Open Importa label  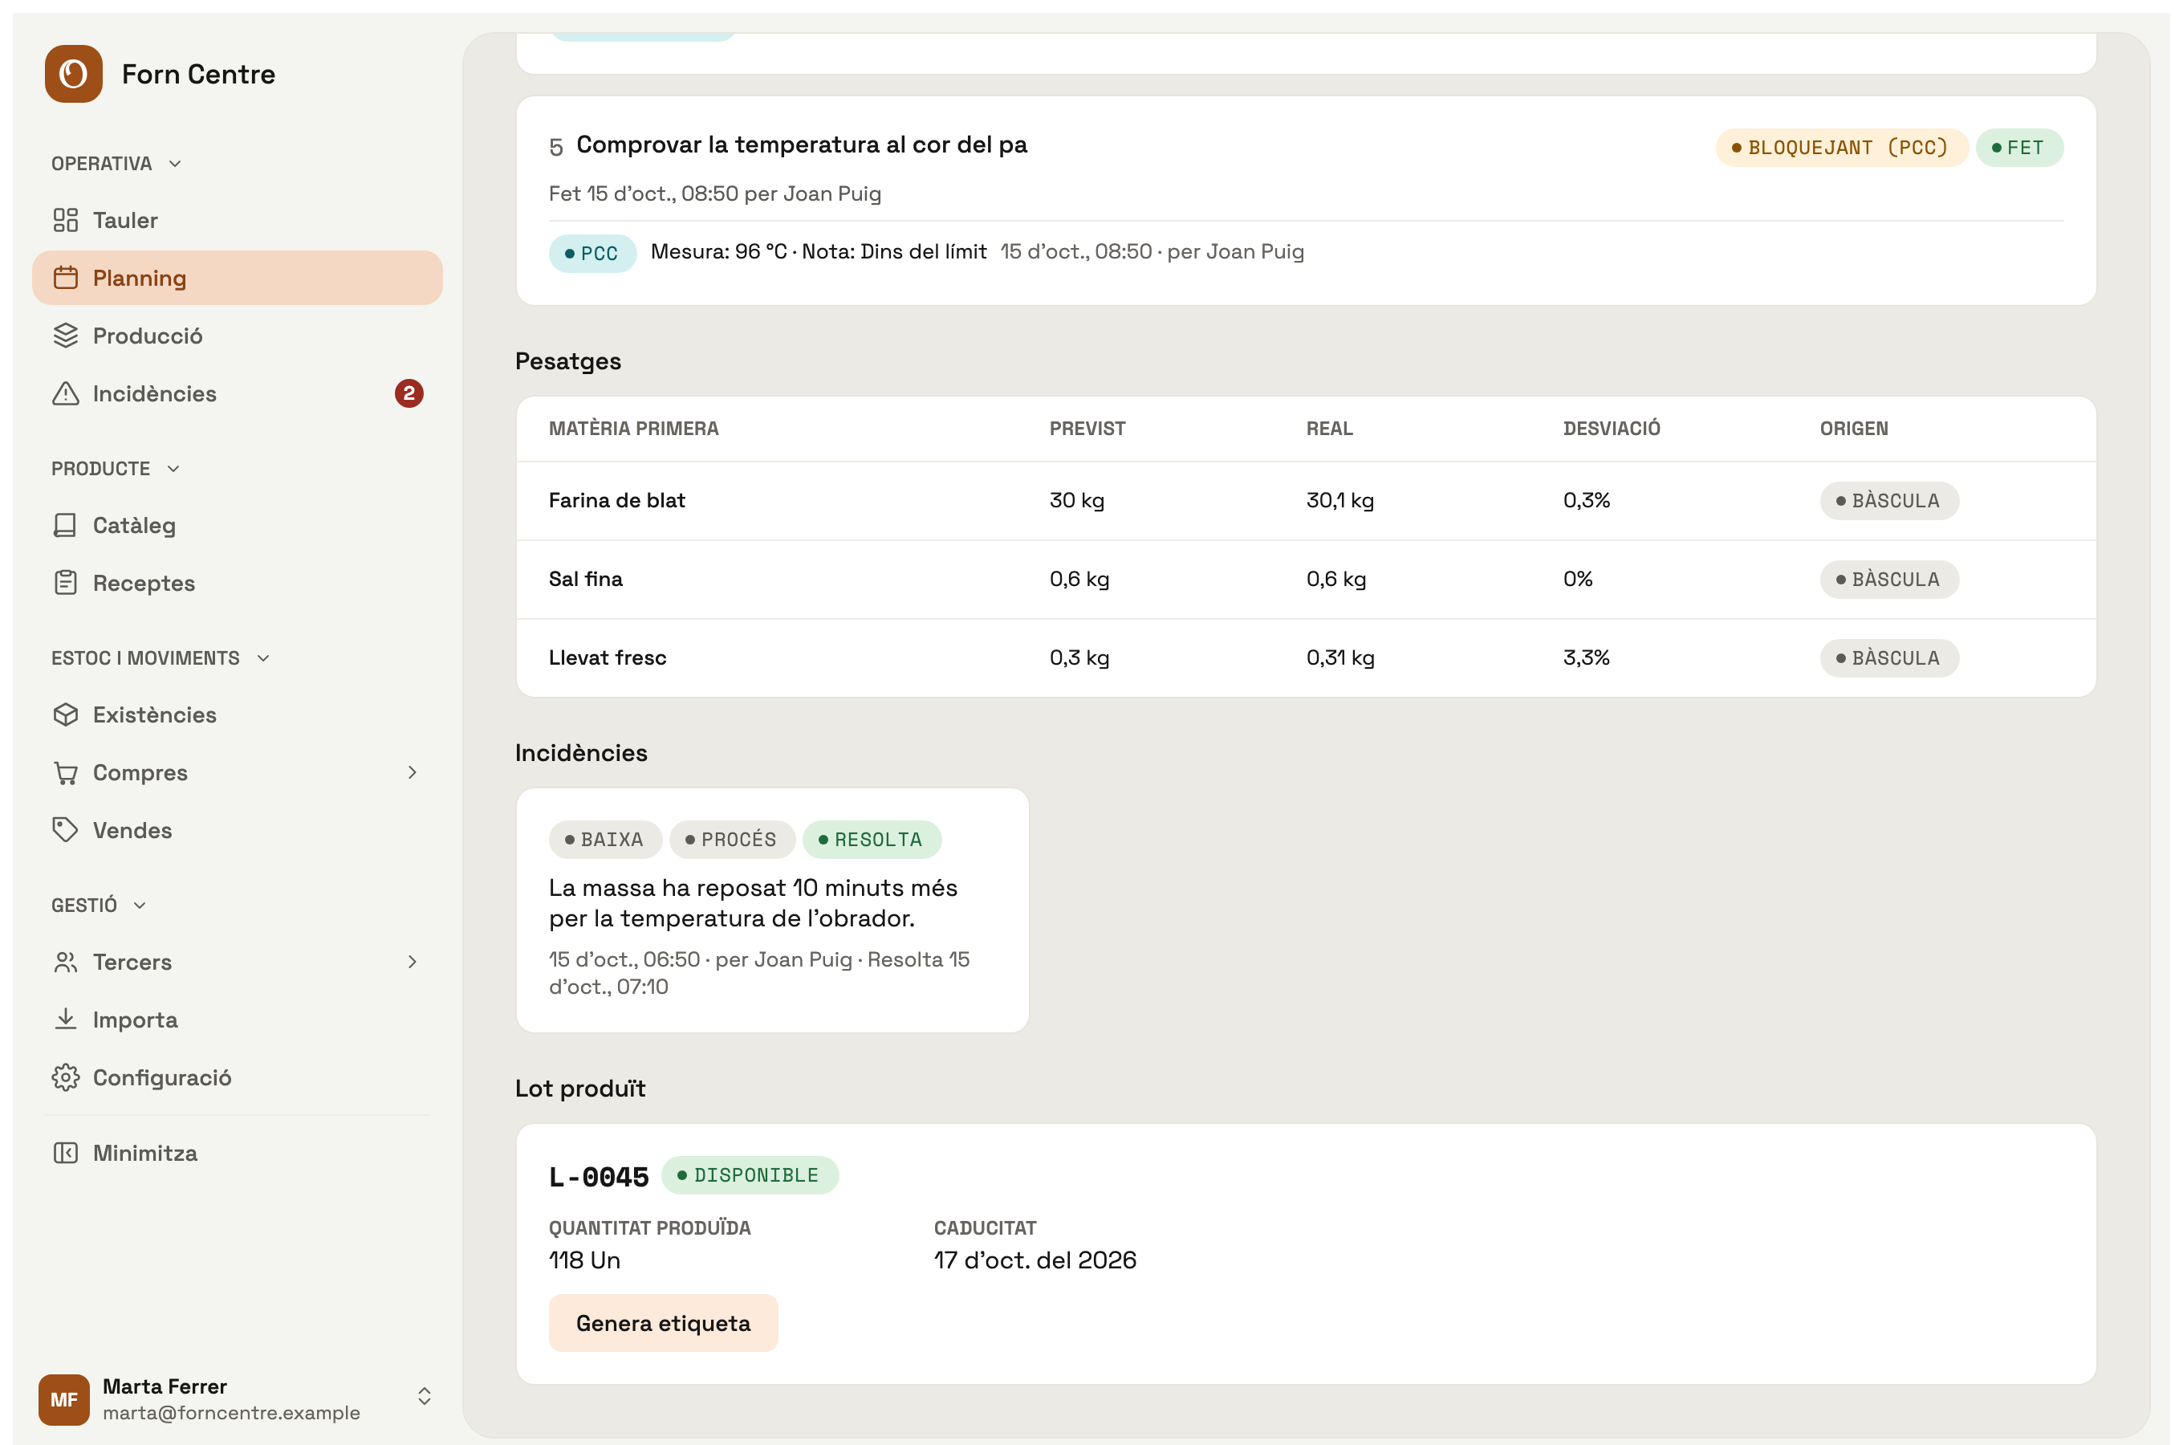(136, 1020)
